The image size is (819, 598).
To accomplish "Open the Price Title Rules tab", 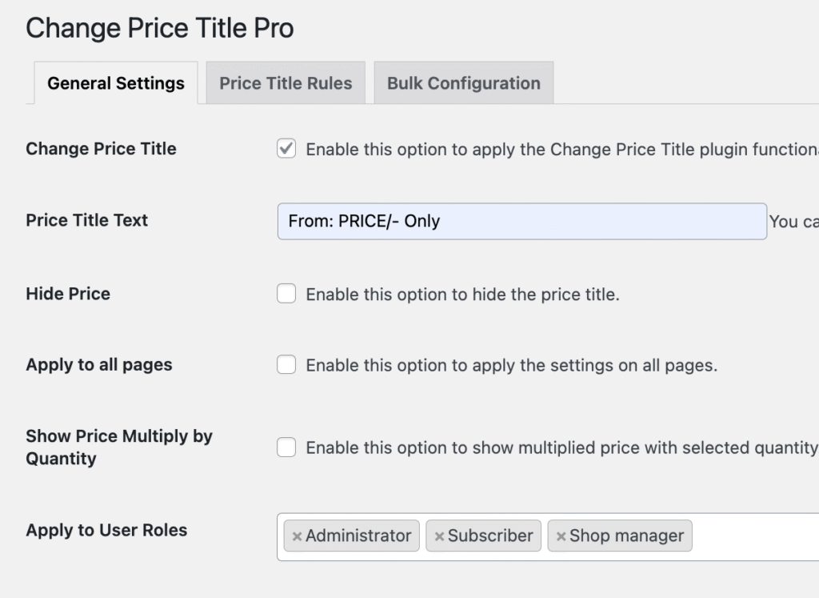I will coord(286,83).
